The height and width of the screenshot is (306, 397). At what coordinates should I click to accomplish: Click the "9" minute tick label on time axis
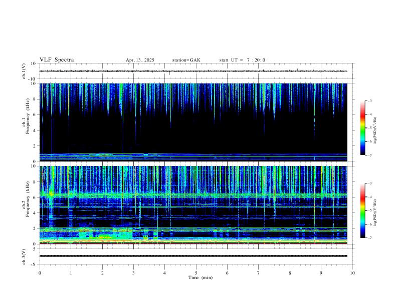point(321,273)
